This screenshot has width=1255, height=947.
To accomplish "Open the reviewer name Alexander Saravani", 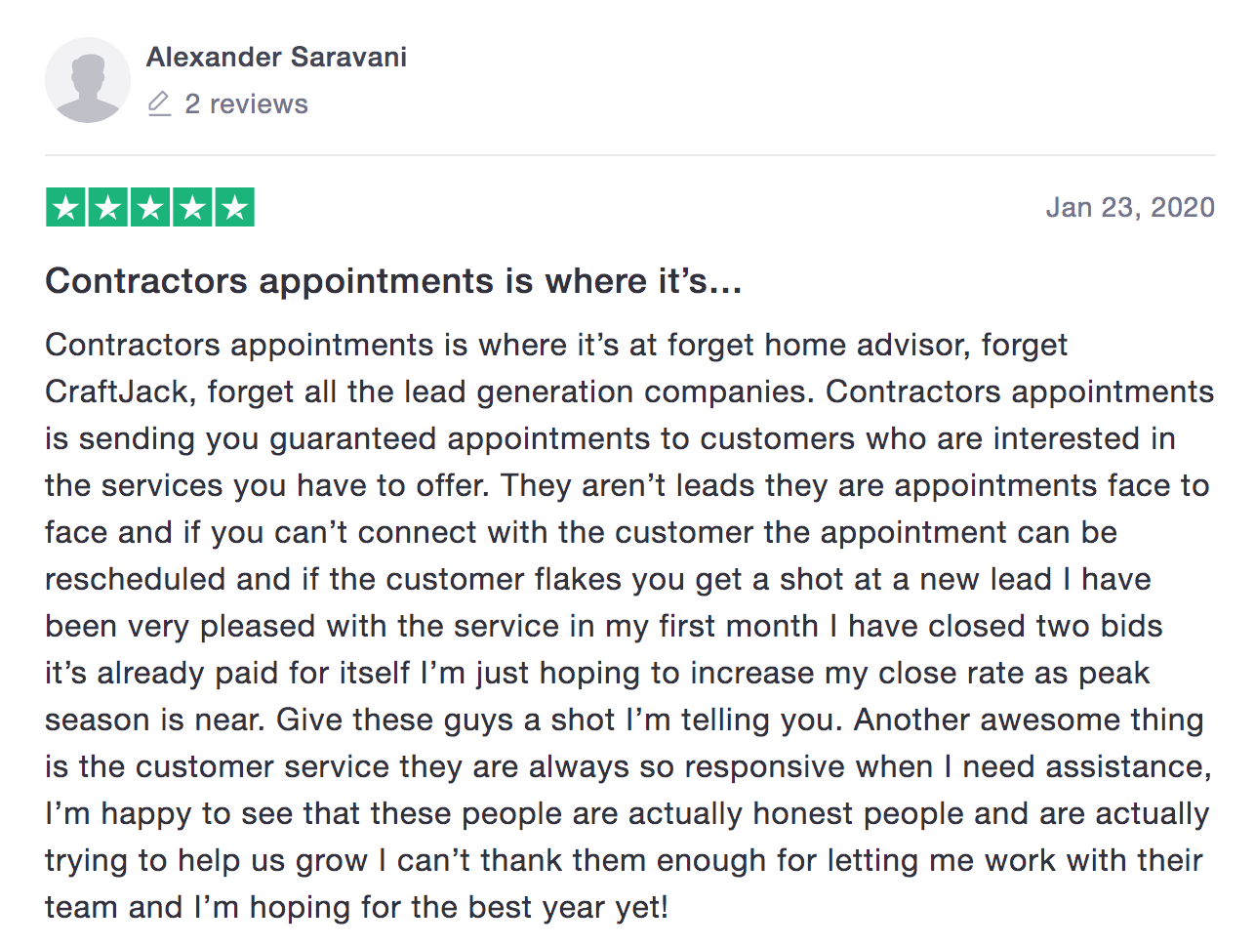I will pyautogui.click(x=276, y=57).
